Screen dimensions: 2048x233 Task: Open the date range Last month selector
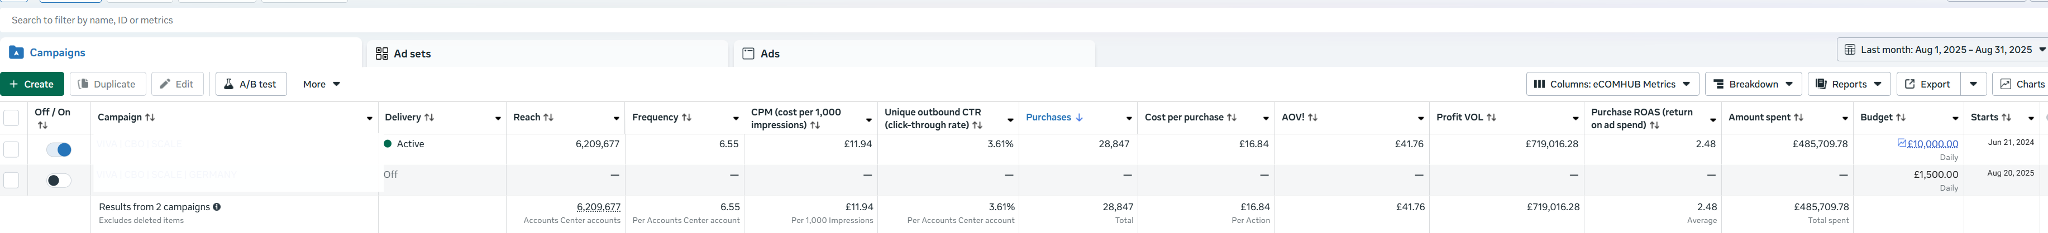(x=1943, y=49)
